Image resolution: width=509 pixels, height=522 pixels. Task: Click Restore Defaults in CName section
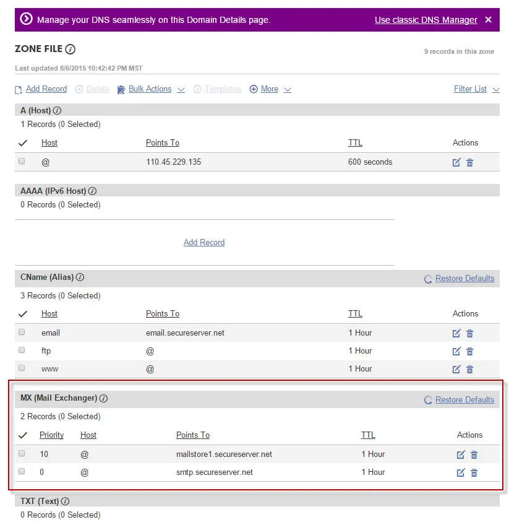pos(464,279)
